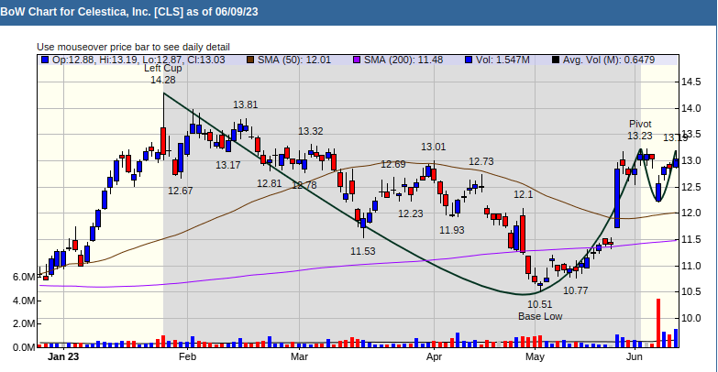Click the 12.1 price annotation
The image size is (718, 372).
pyautogui.click(x=523, y=194)
